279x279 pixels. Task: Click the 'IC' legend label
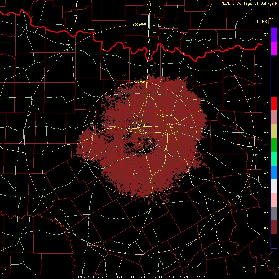(x=266, y=200)
